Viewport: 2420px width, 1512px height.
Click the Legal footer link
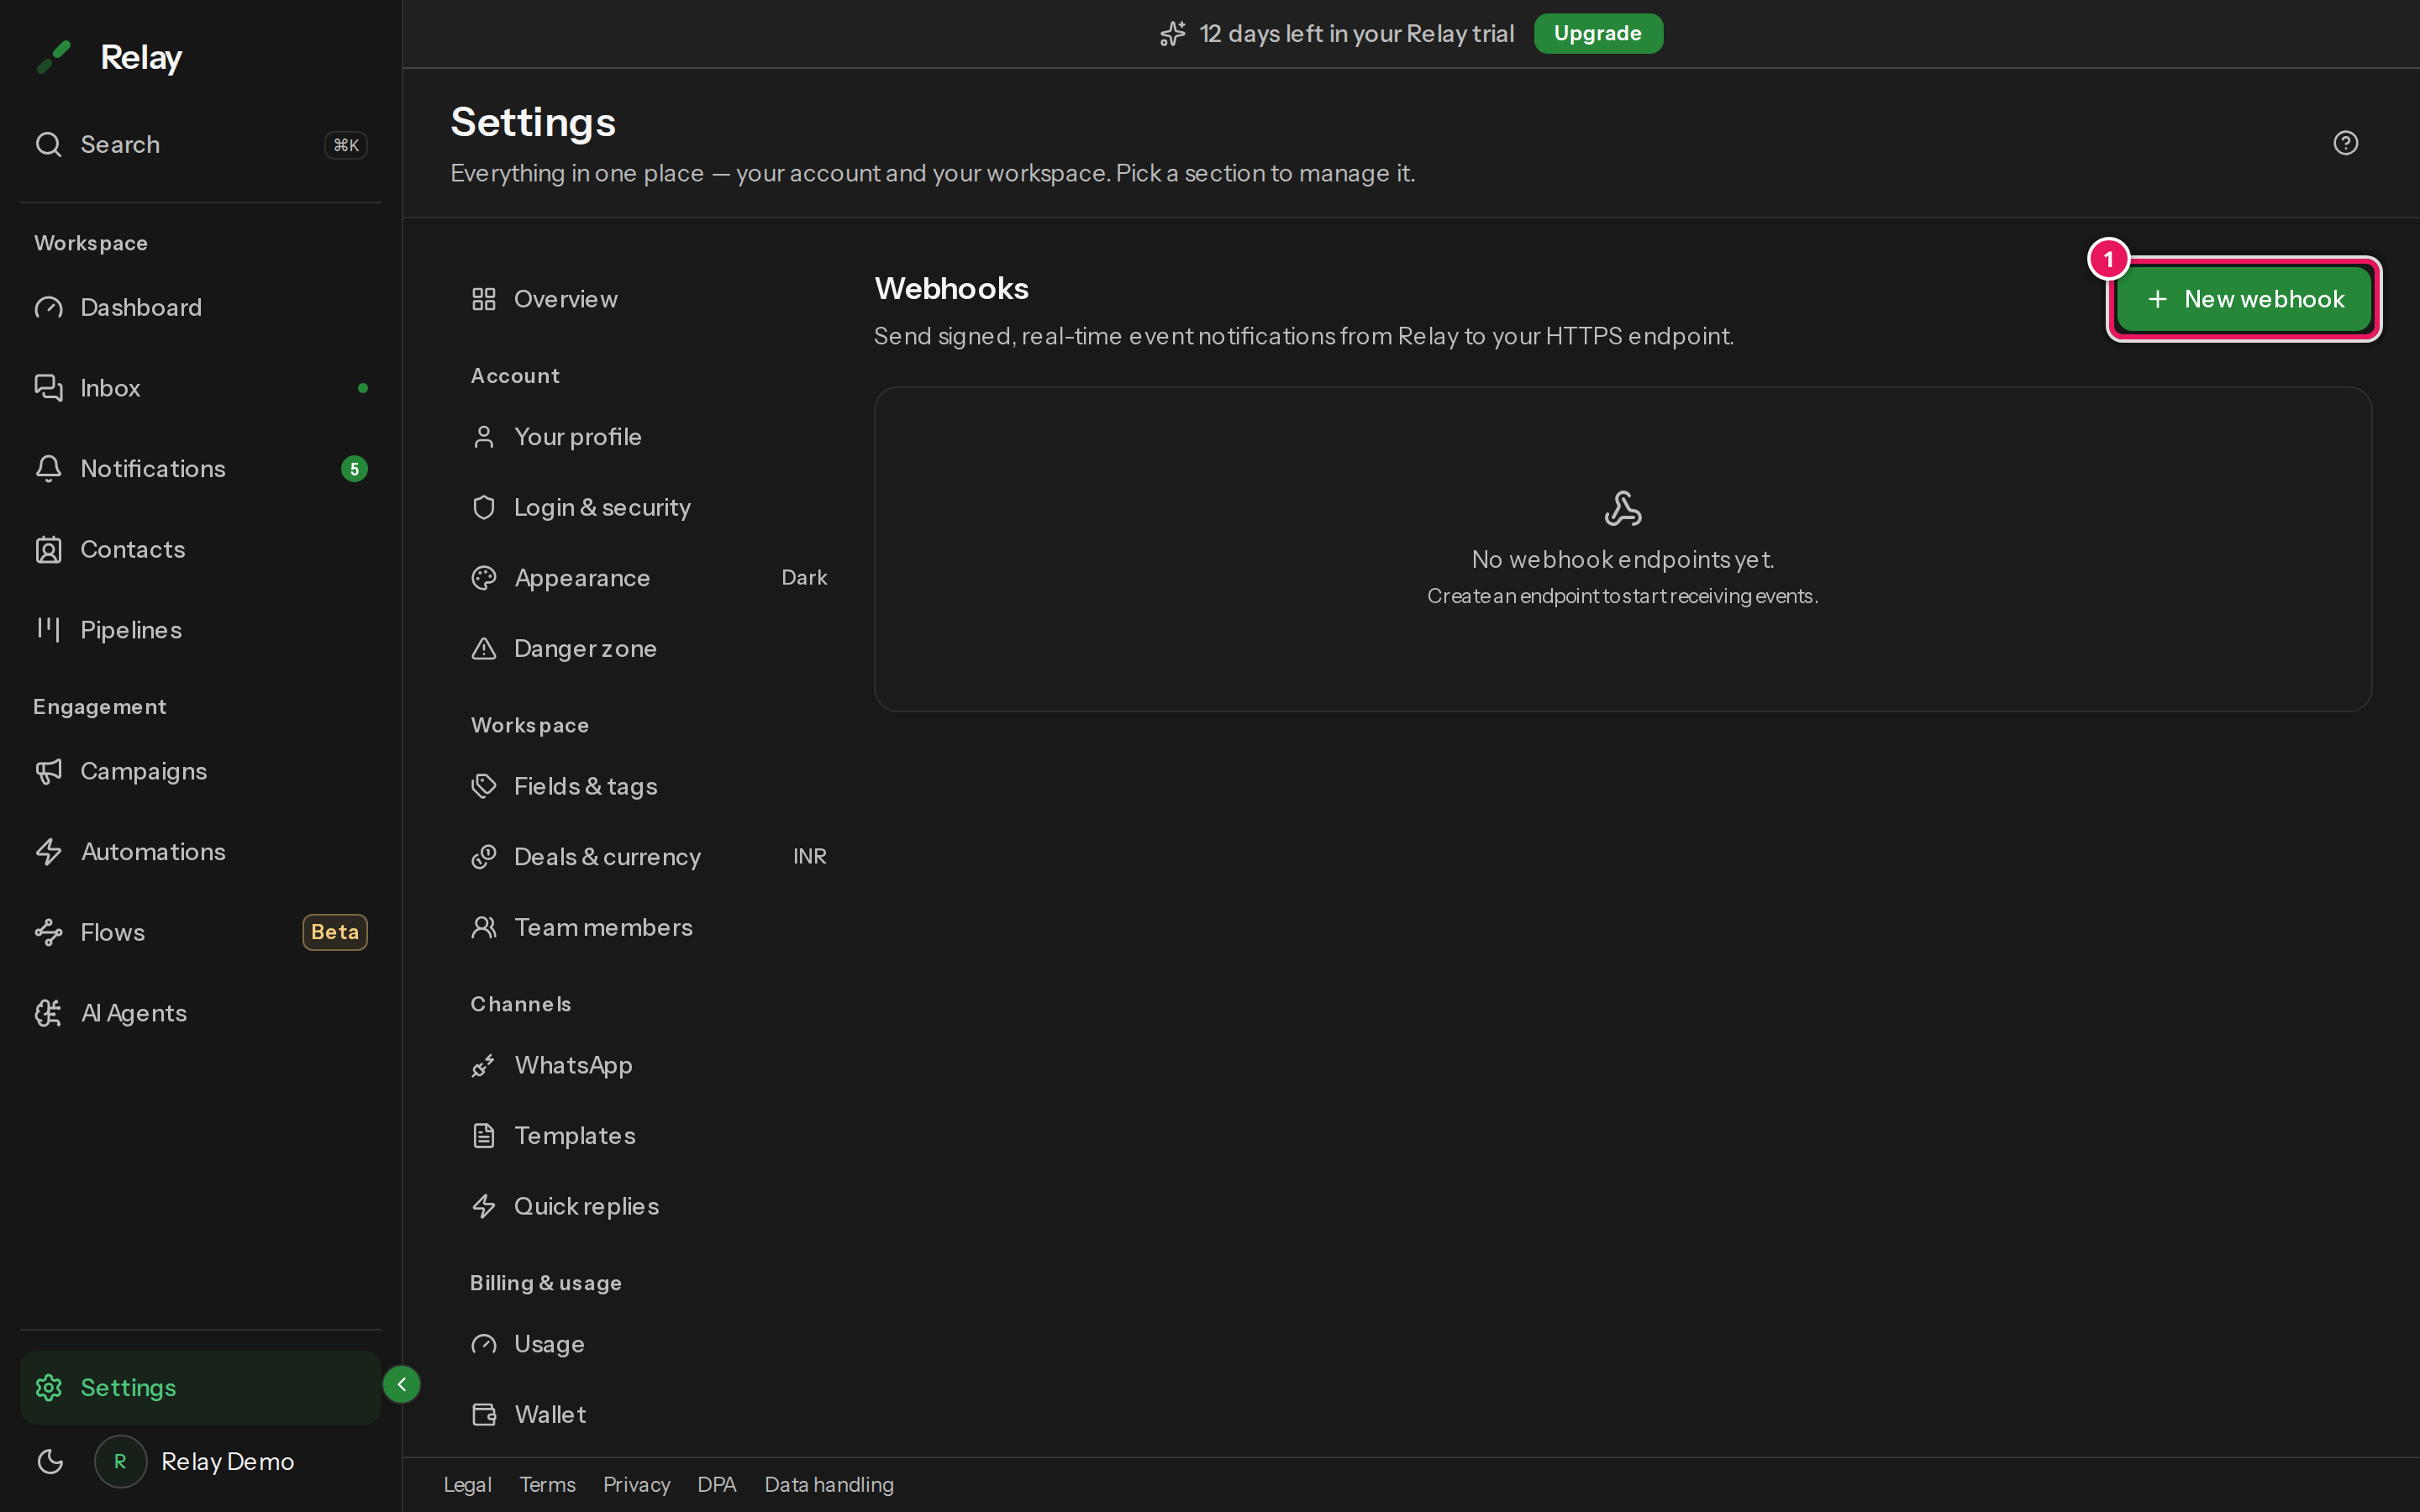pyautogui.click(x=467, y=1485)
